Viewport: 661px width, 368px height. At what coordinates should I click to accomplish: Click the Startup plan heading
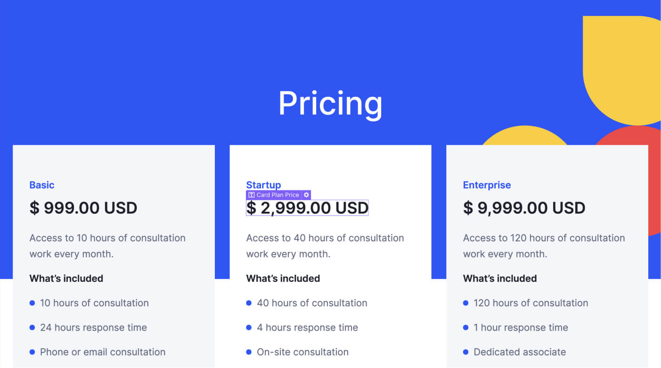pos(263,185)
